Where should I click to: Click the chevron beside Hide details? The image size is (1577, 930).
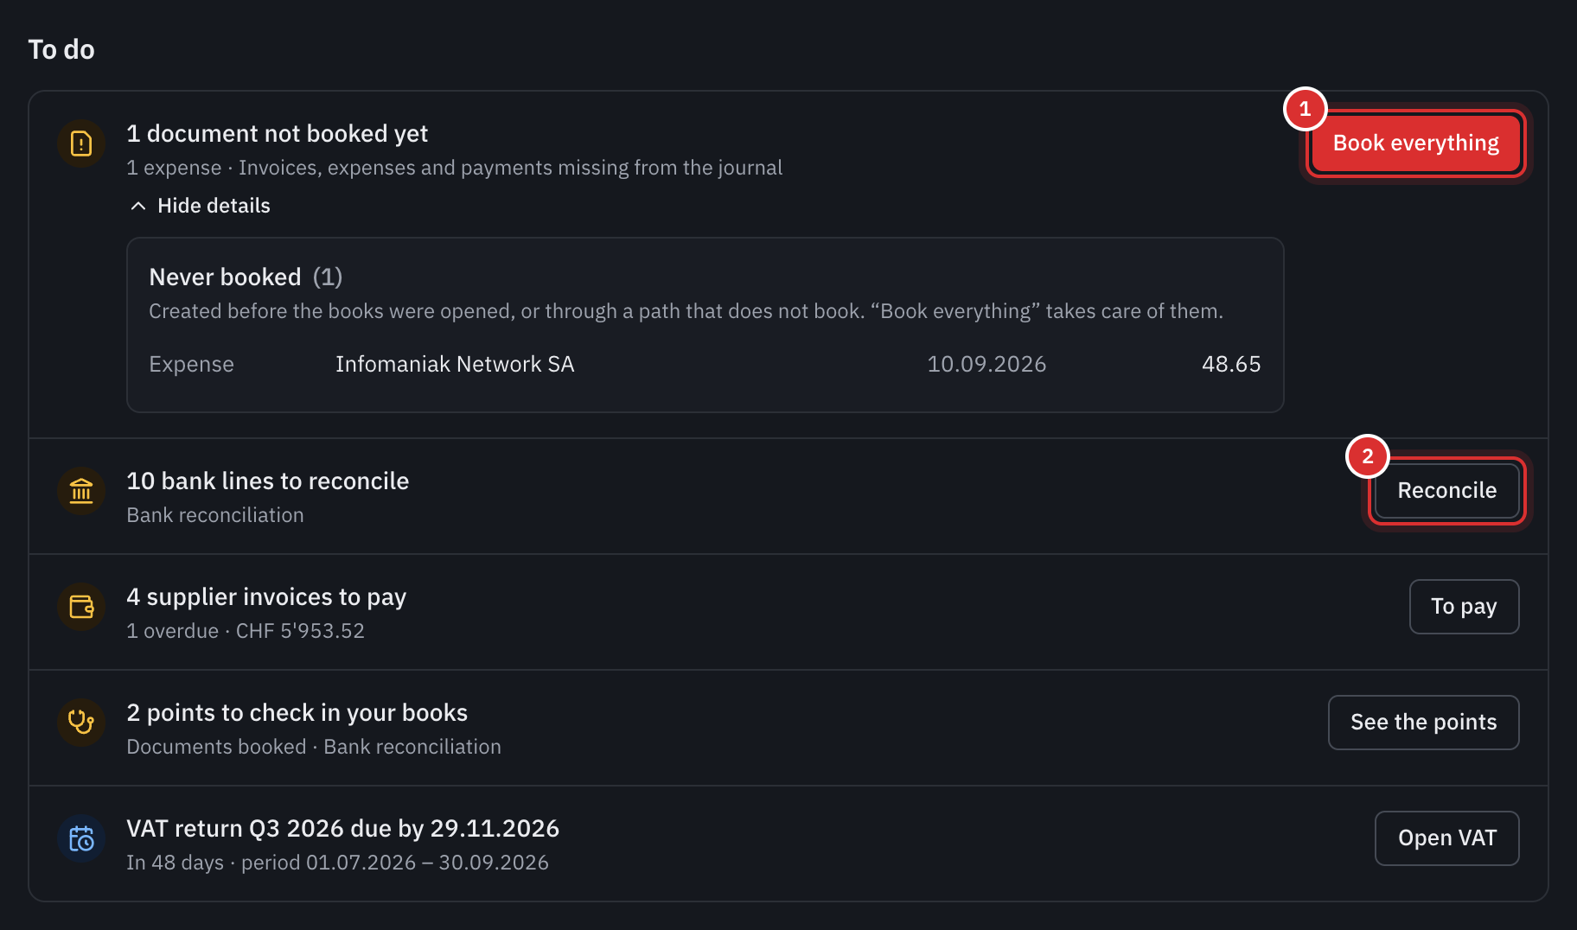point(137,206)
